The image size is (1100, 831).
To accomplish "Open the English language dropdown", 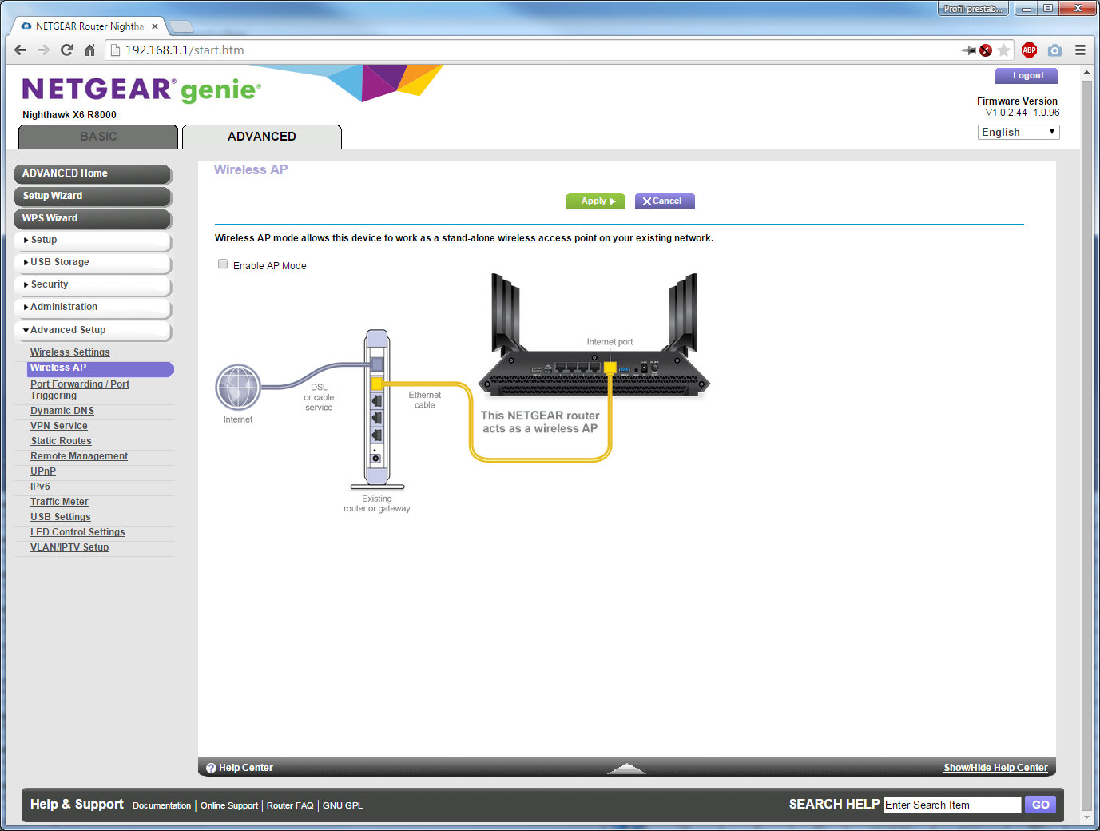I will [x=1019, y=133].
